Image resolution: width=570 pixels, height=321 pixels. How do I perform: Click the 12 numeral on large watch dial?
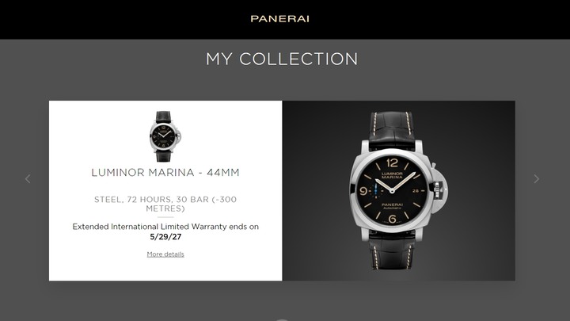(x=392, y=162)
